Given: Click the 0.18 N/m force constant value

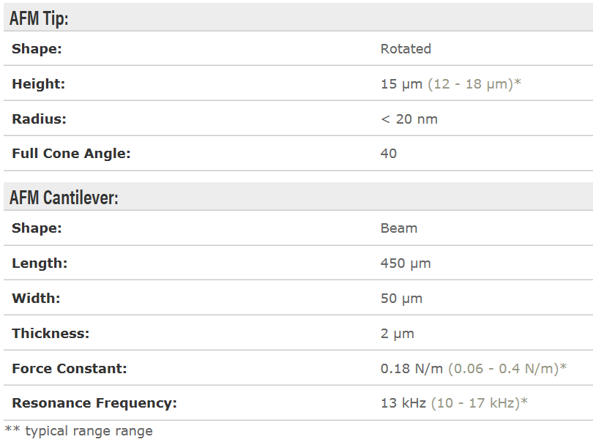Looking at the screenshot, I should point(412,369).
